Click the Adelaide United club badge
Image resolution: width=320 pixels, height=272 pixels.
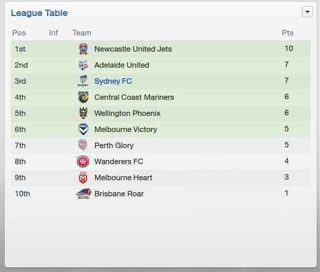pos(84,65)
